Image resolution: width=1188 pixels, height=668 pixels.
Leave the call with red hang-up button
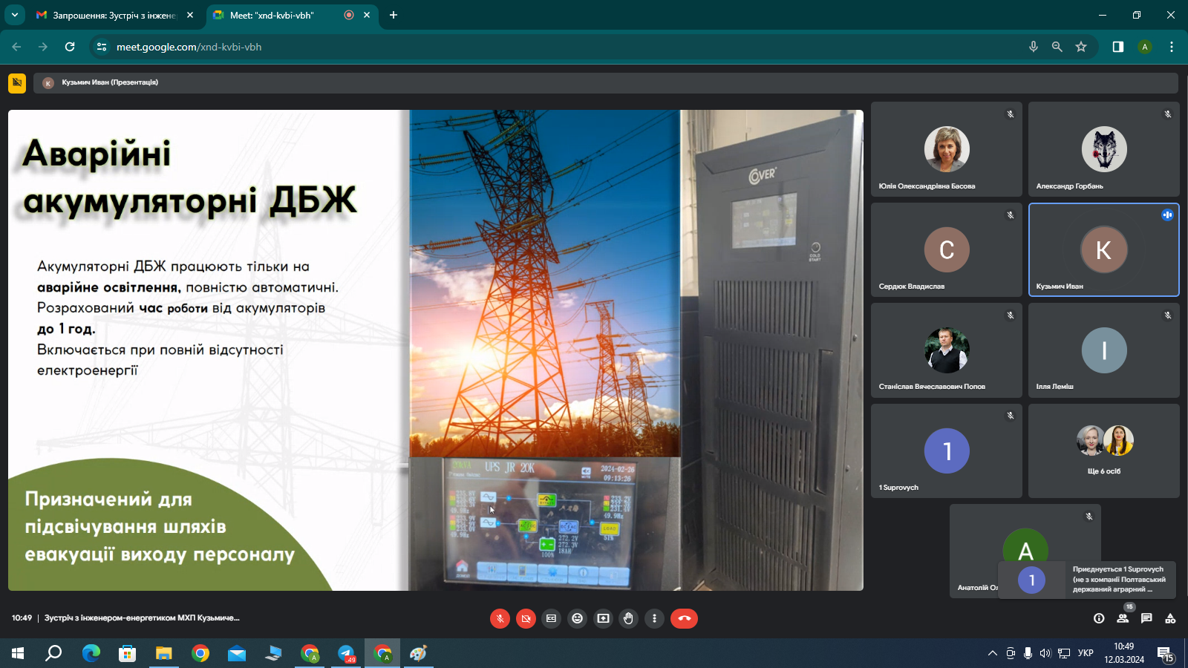(x=684, y=618)
